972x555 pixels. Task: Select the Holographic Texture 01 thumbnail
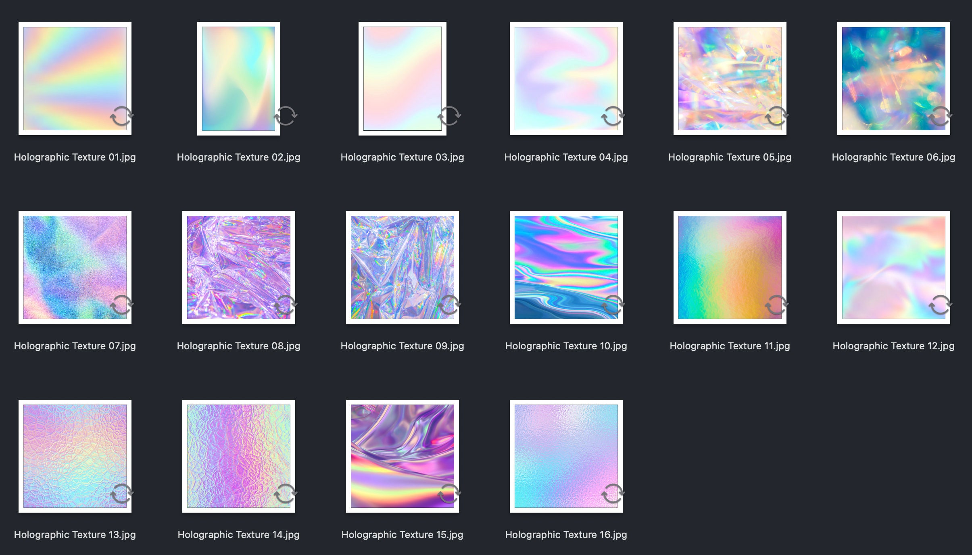click(75, 79)
